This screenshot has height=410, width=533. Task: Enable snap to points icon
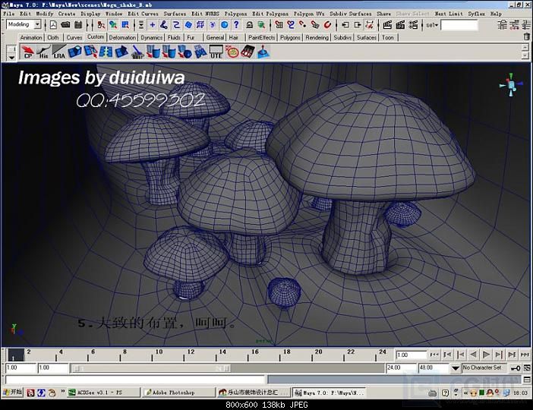pyautogui.click(x=303, y=24)
